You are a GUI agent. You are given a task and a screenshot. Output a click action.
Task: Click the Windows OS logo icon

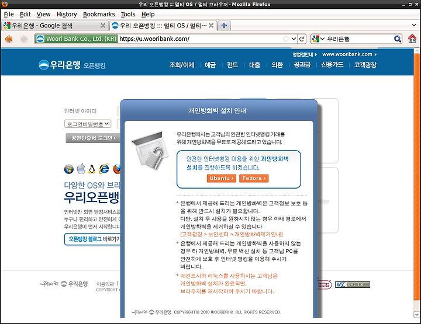pyautogui.click(x=69, y=169)
